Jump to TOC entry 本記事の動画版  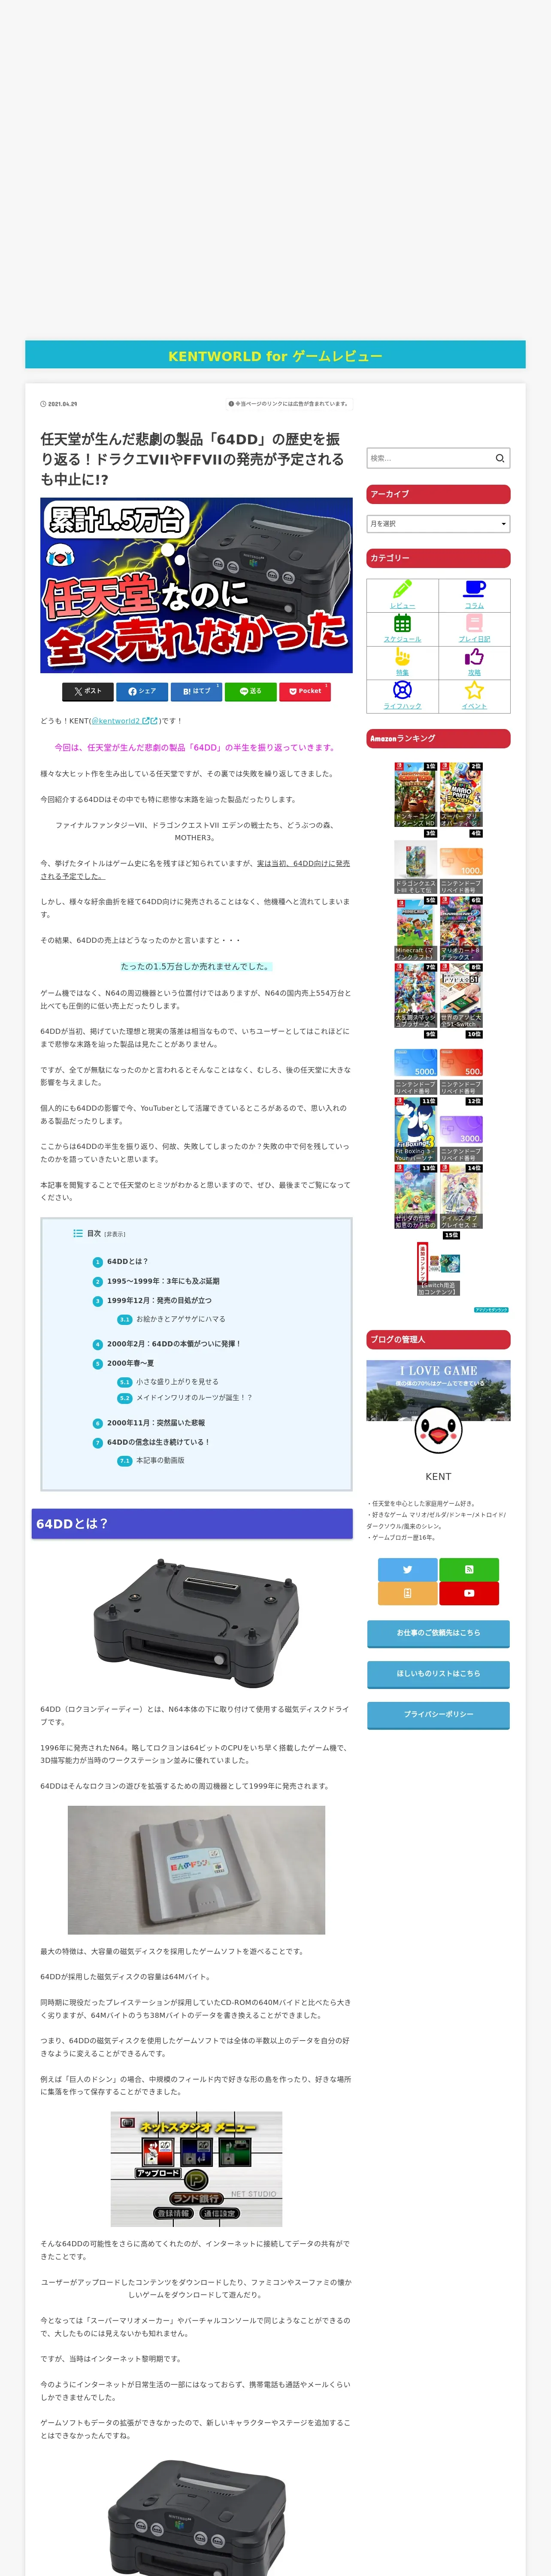tap(160, 1460)
